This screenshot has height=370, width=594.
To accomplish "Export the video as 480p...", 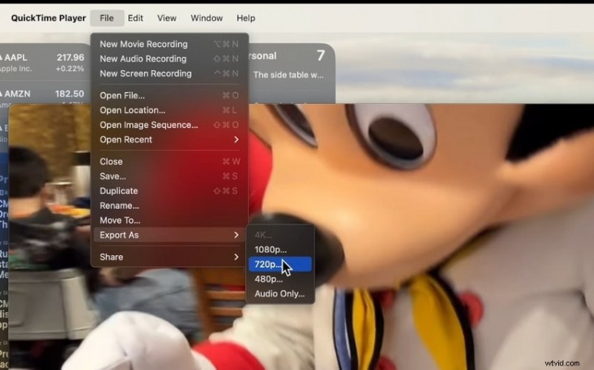I will click(x=280, y=279).
